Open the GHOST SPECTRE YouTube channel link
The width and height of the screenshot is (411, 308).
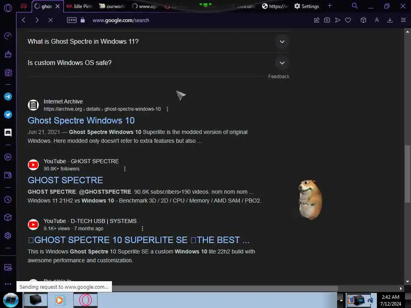pyautogui.click(x=65, y=180)
